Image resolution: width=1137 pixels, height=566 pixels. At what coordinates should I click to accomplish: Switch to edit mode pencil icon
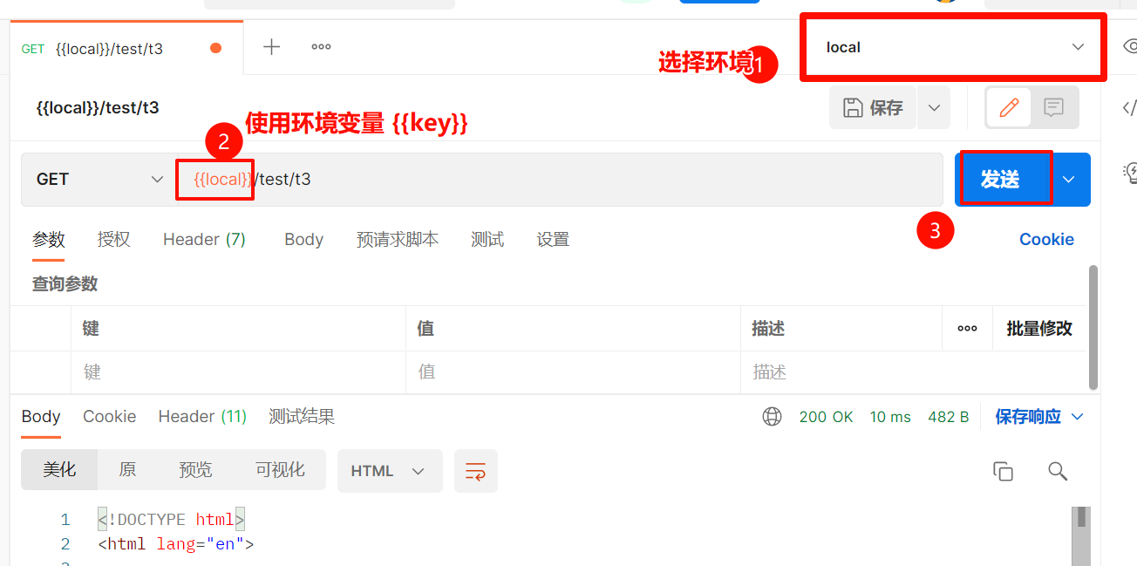point(1009,107)
